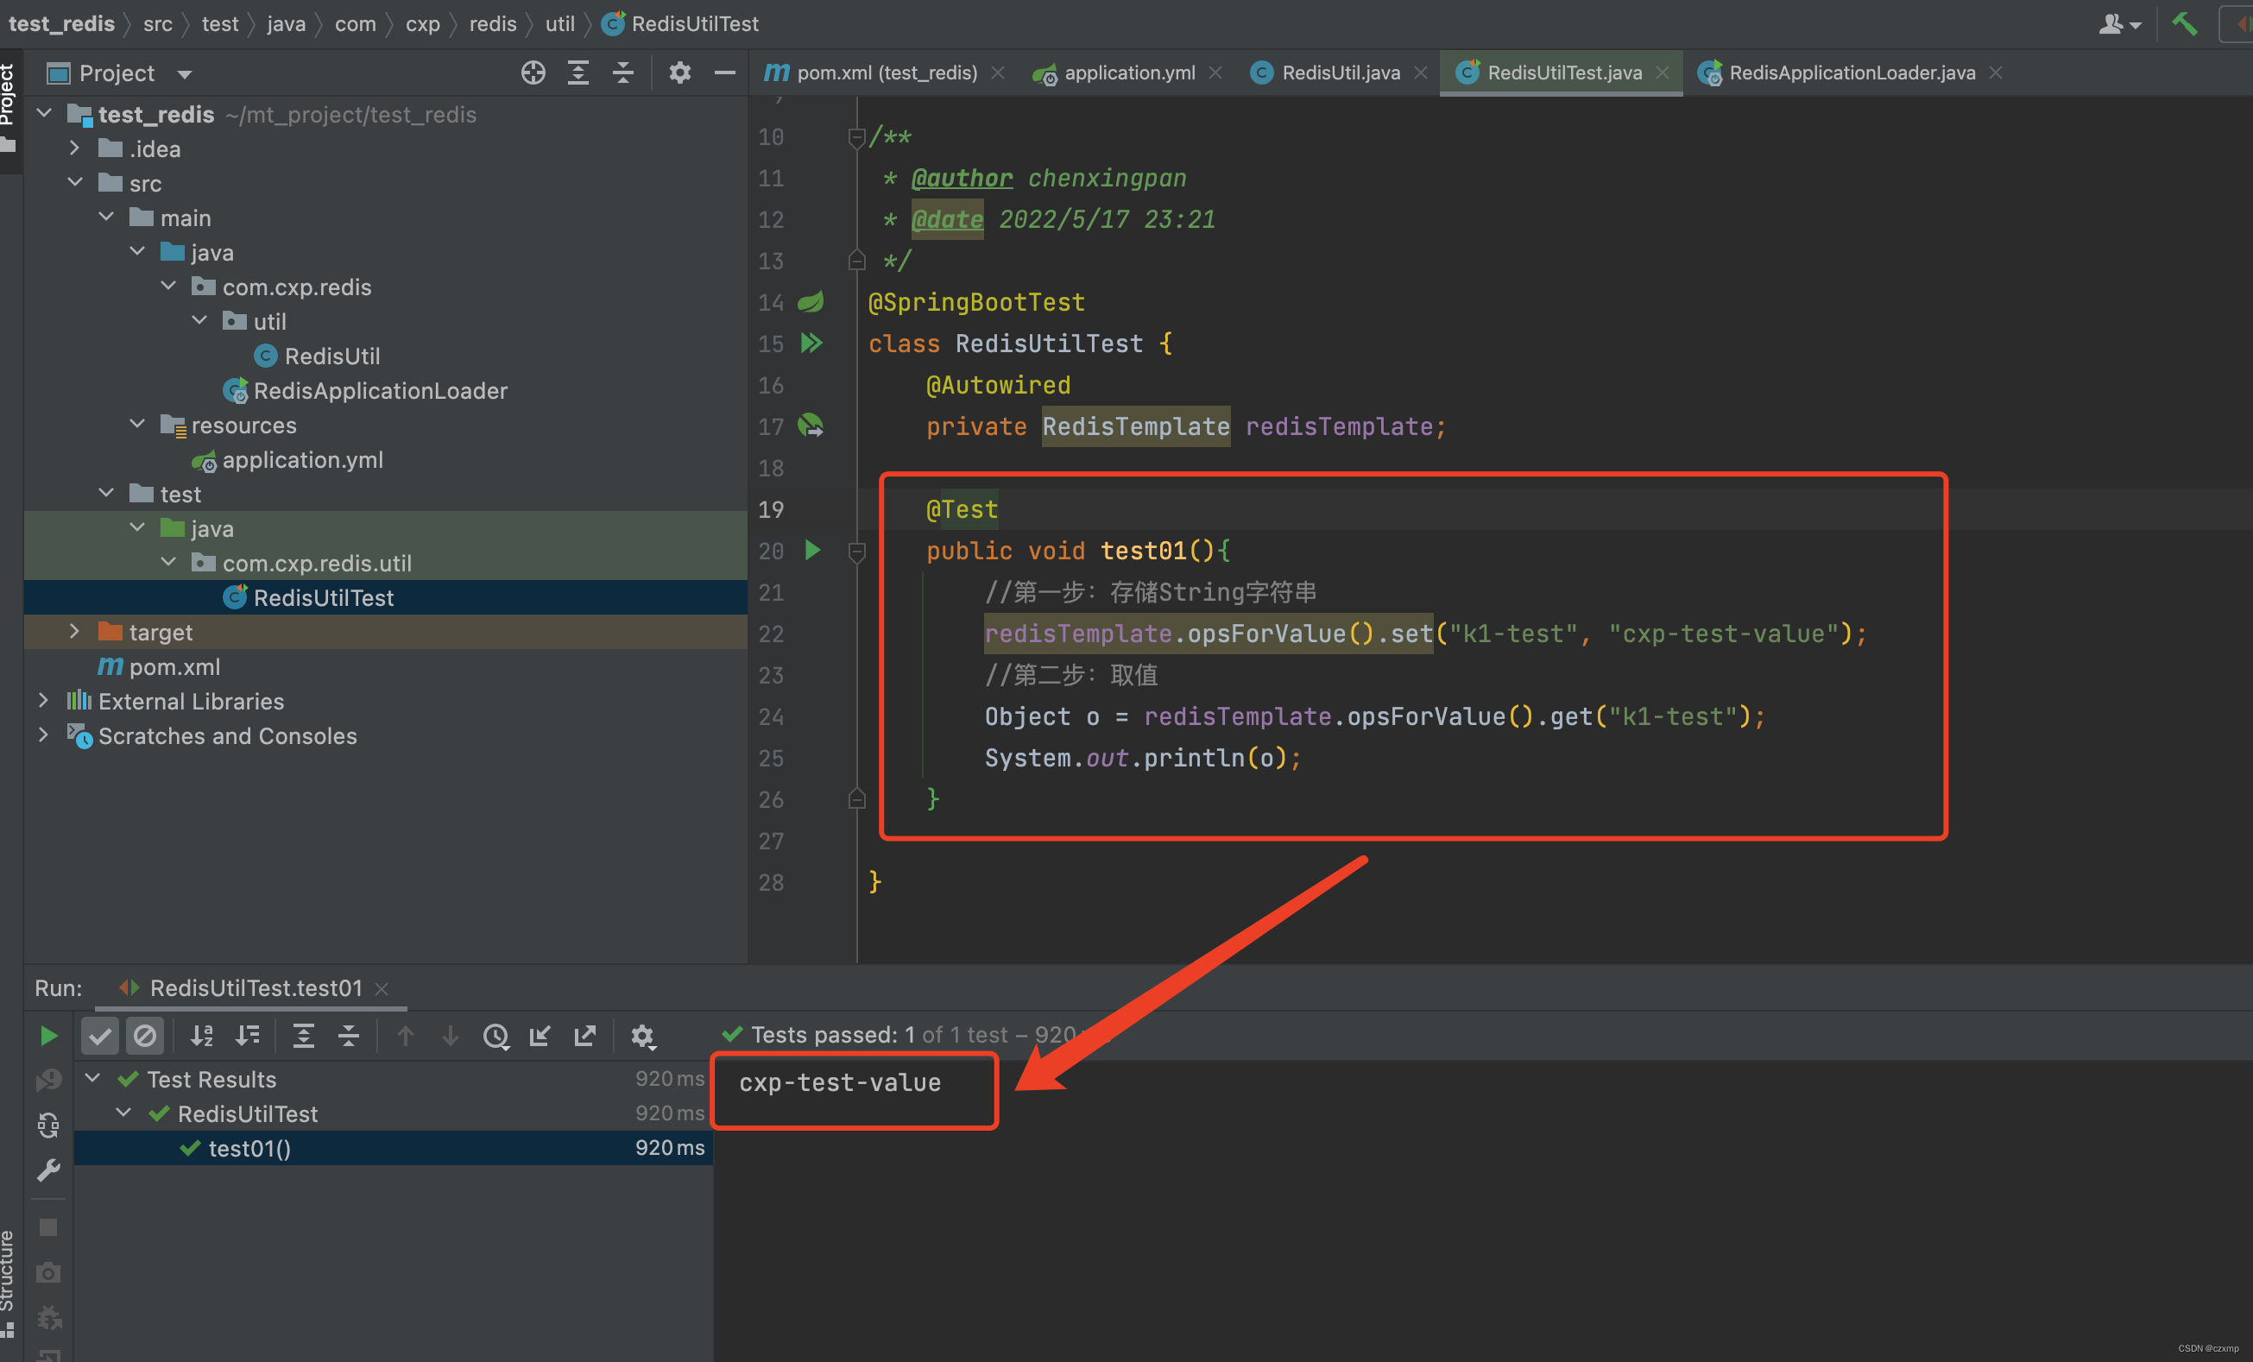Image resolution: width=2253 pixels, height=1362 pixels.
Task: Open test runner settings gear
Action: pyautogui.click(x=643, y=1036)
